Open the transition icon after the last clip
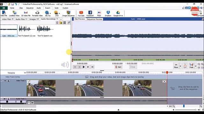204x114 pixels. click(164, 81)
